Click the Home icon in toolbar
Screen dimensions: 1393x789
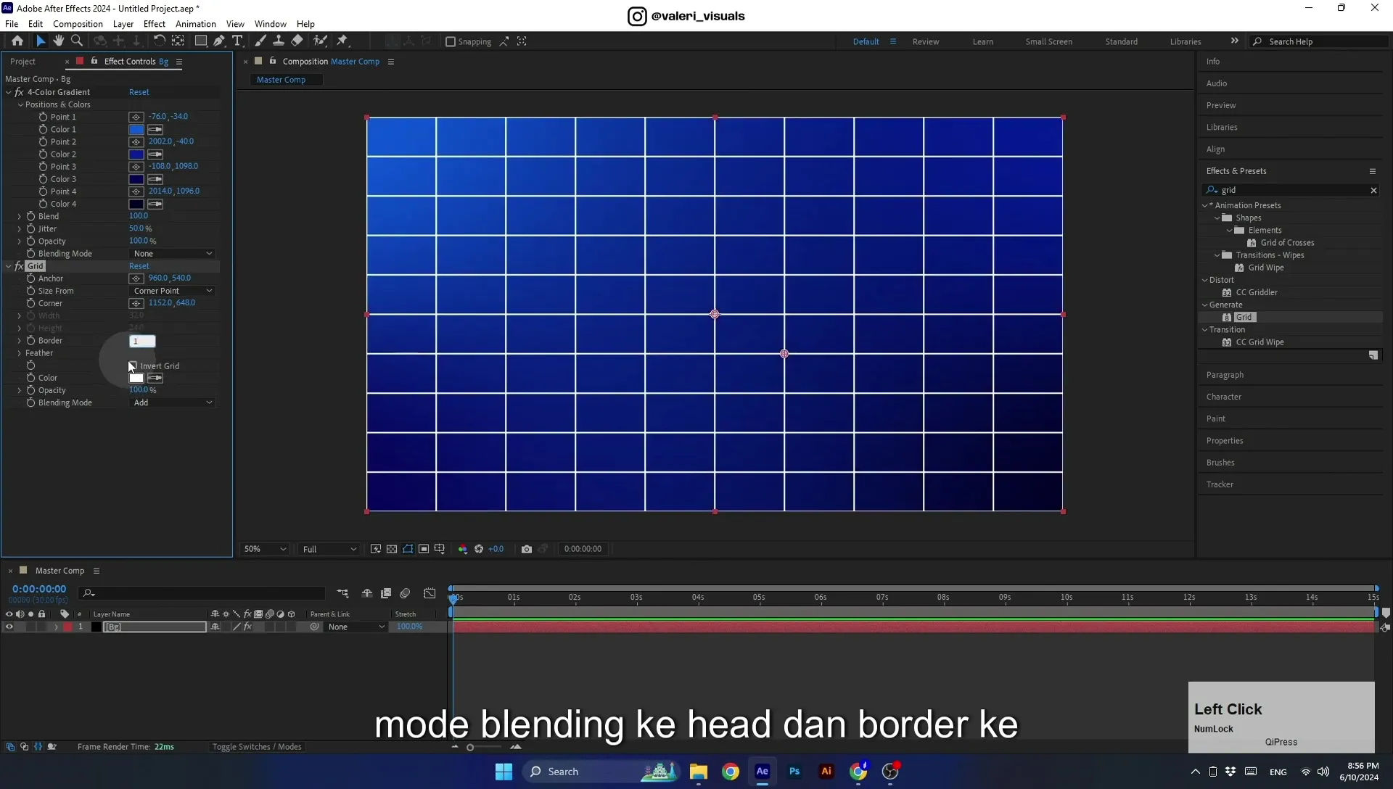tap(17, 41)
